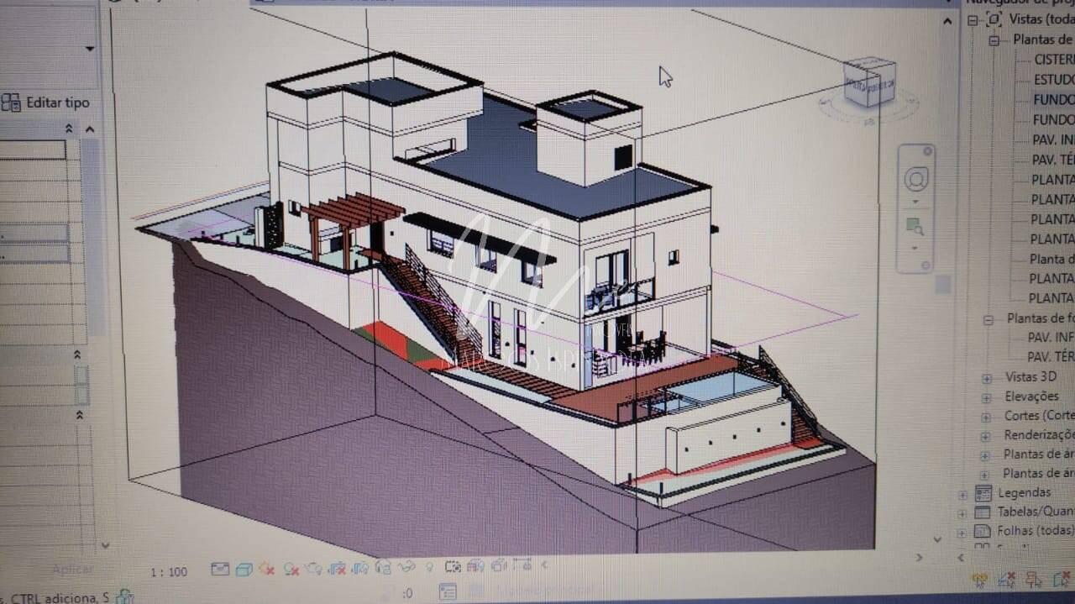Select the CISTERNA floor plan view

[1053, 60]
